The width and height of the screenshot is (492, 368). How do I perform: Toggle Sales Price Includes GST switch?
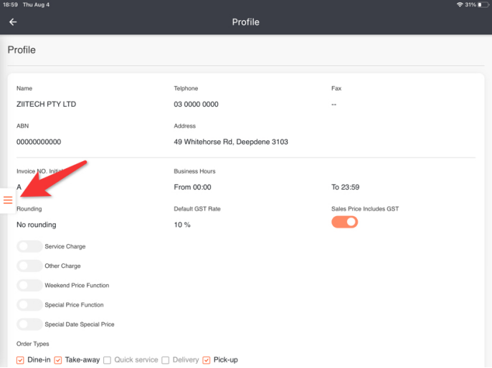tap(344, 222)
